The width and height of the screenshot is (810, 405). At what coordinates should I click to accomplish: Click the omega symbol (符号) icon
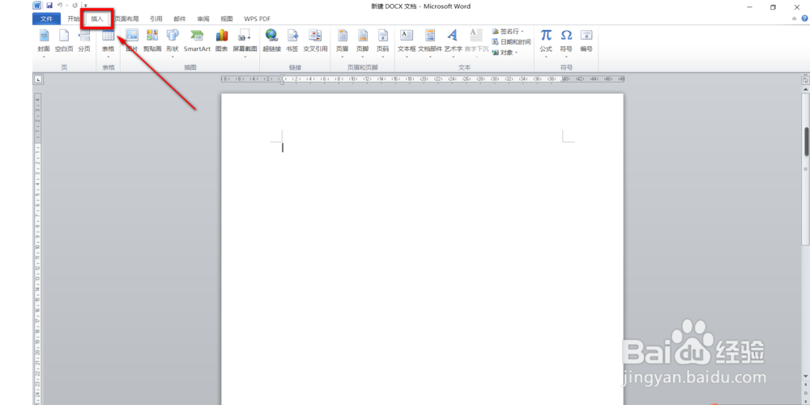[x=566, y=35]
